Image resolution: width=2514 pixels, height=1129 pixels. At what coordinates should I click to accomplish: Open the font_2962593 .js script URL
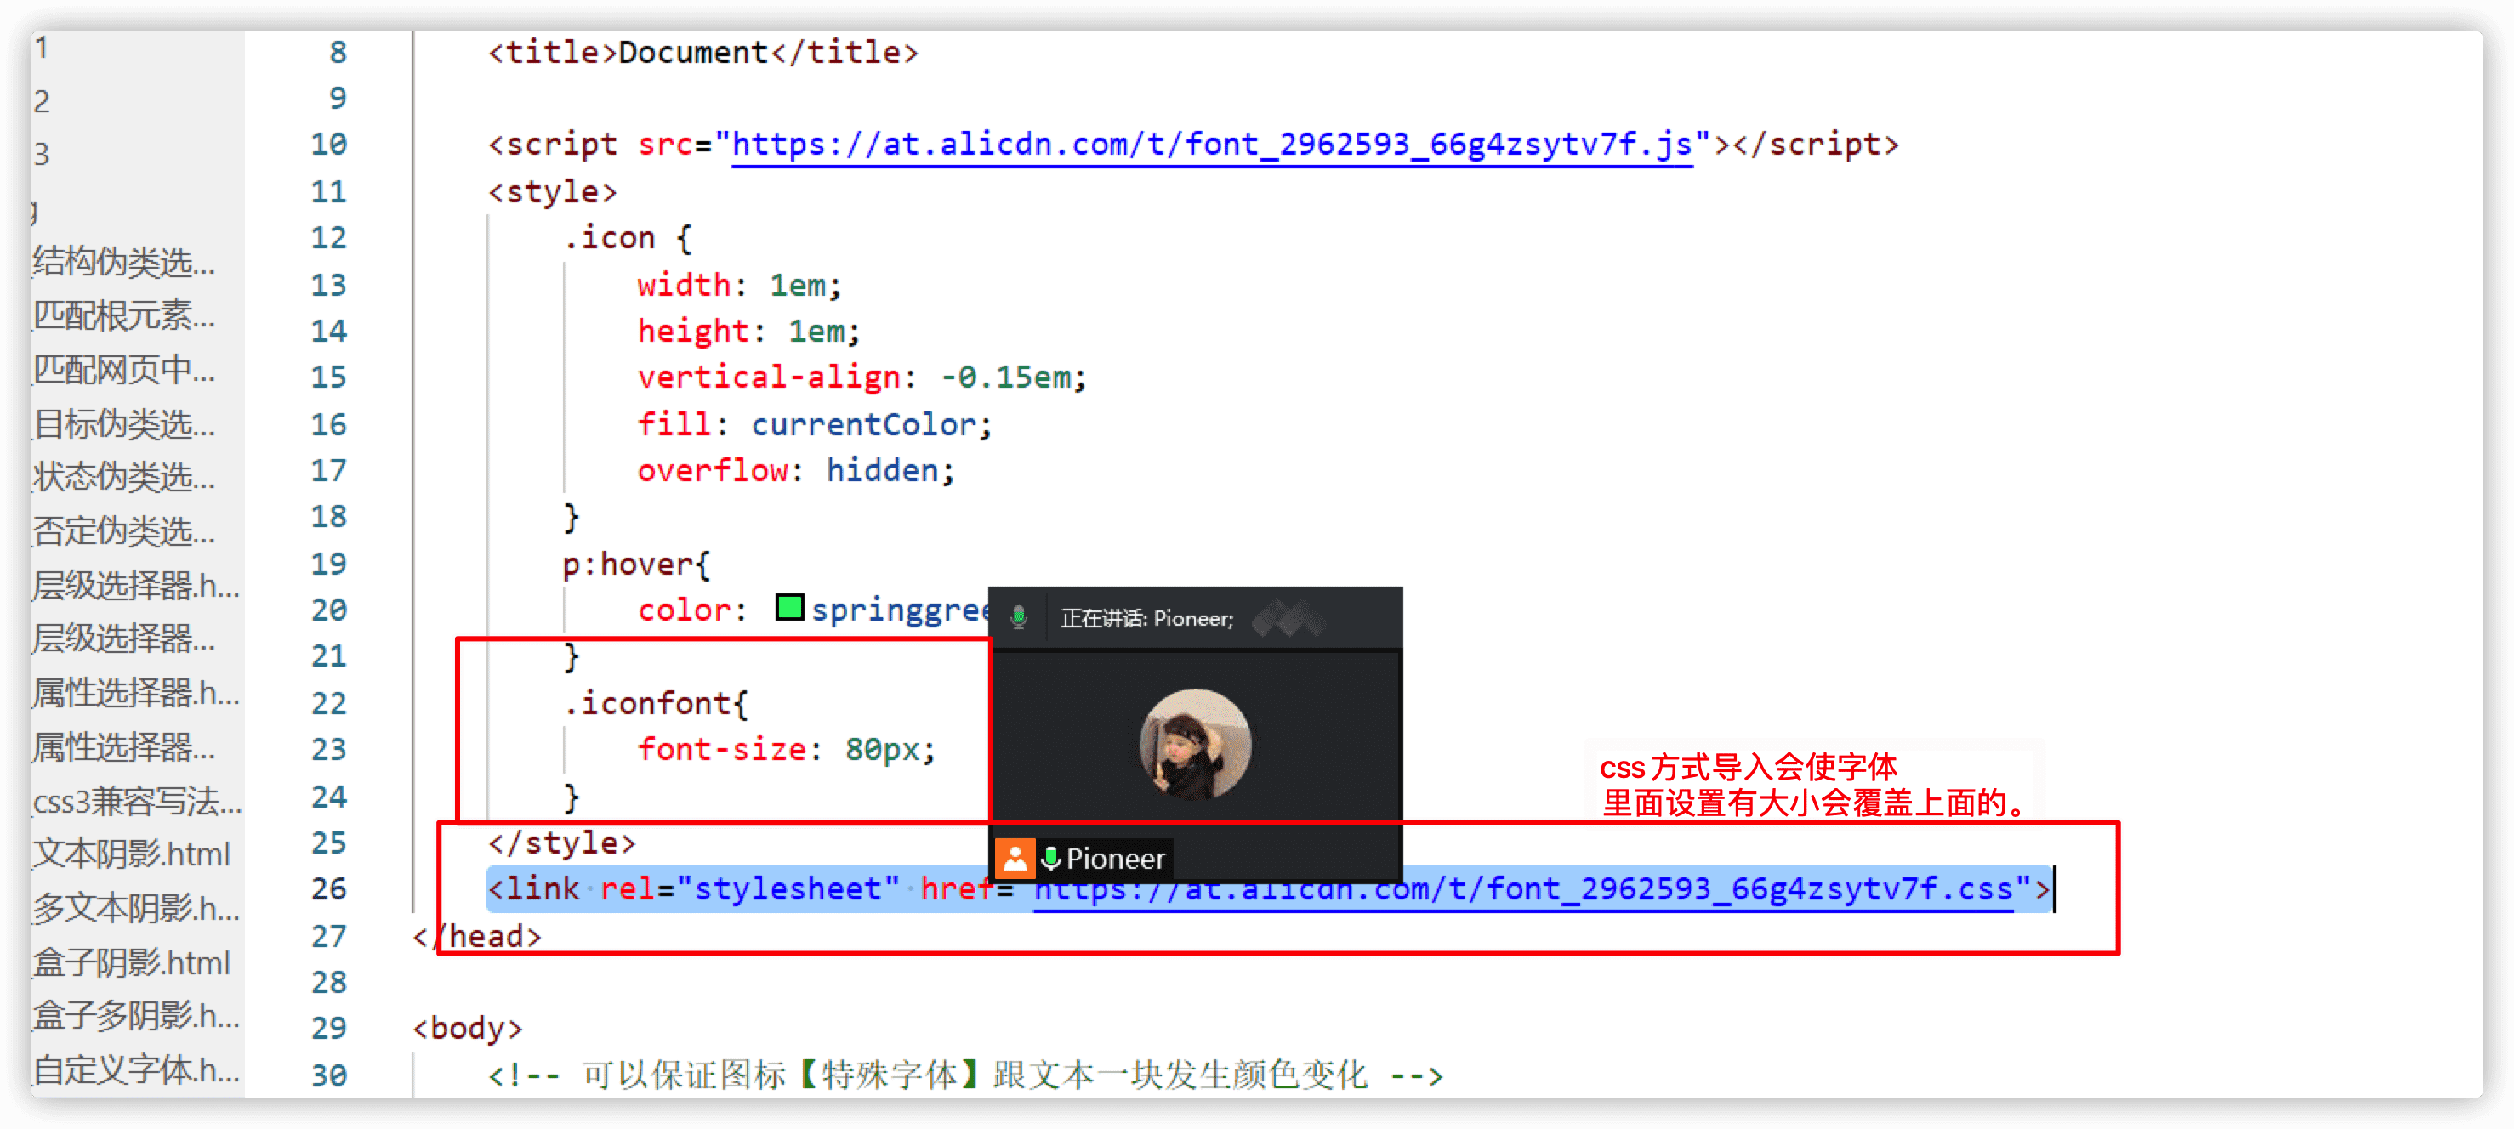1211,145
